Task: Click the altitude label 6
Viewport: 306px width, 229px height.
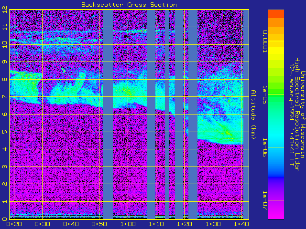Action: pyautogui.click(x=5, y=114)
